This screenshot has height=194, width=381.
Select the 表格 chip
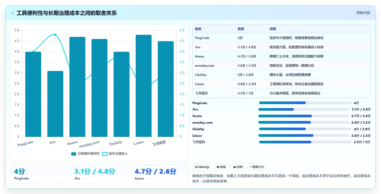coord(221,167)
